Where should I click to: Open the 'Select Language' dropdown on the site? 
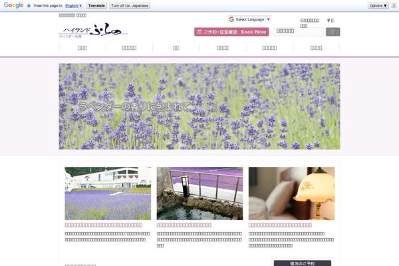(x=249, y=19)
